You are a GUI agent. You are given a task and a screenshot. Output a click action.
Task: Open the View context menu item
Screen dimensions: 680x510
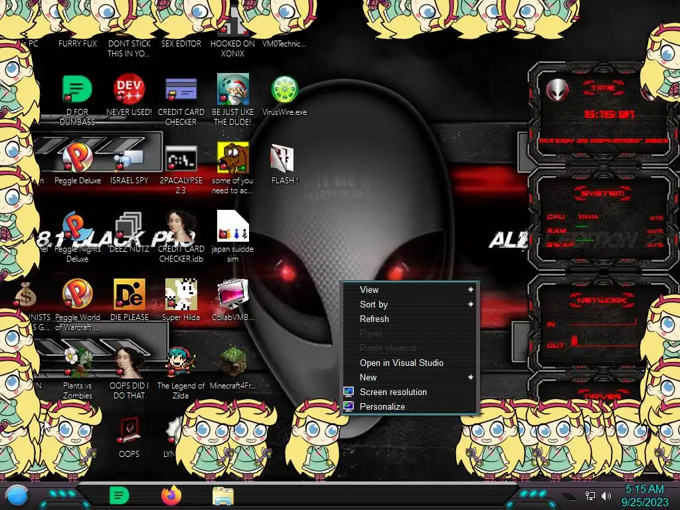coord(410,290)
